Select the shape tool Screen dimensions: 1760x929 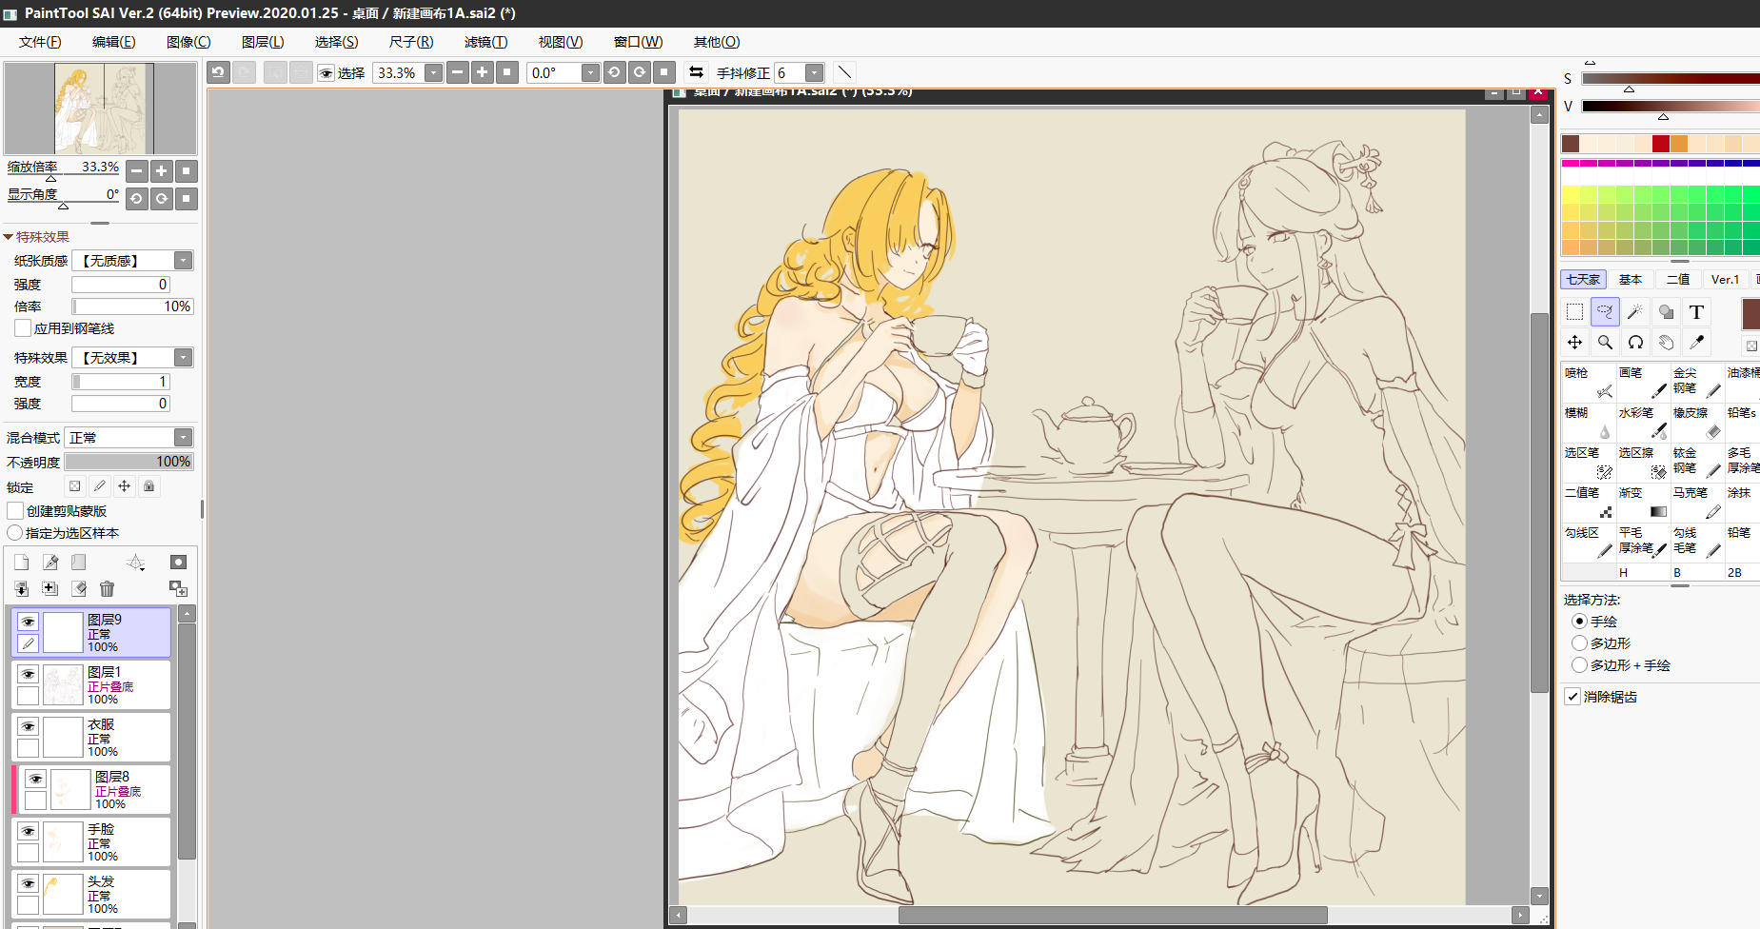(1667, 312)
